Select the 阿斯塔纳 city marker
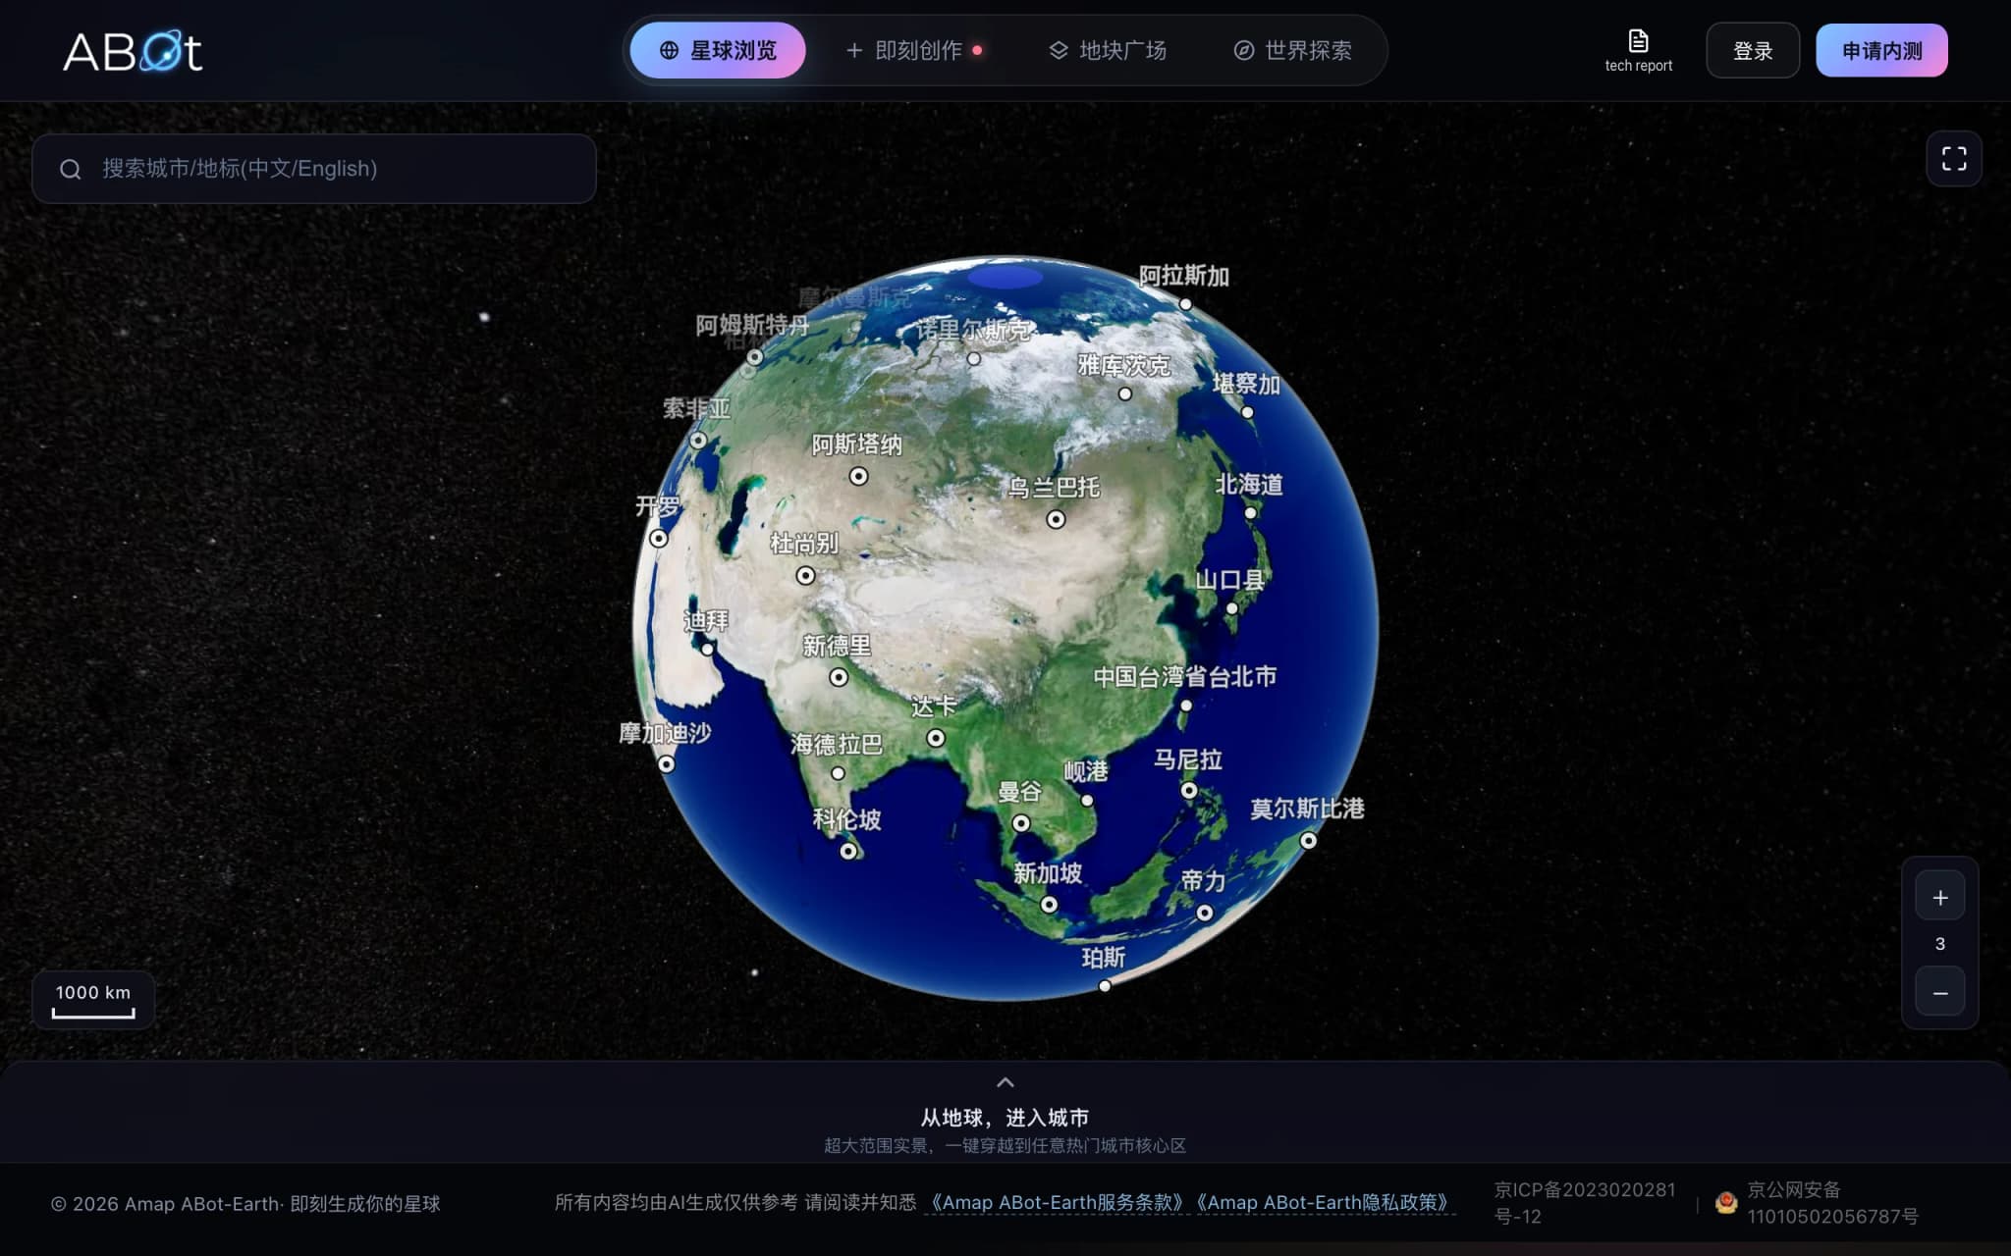The image size is (2011, 1256). pyautogui.click(x=858, y=476)
